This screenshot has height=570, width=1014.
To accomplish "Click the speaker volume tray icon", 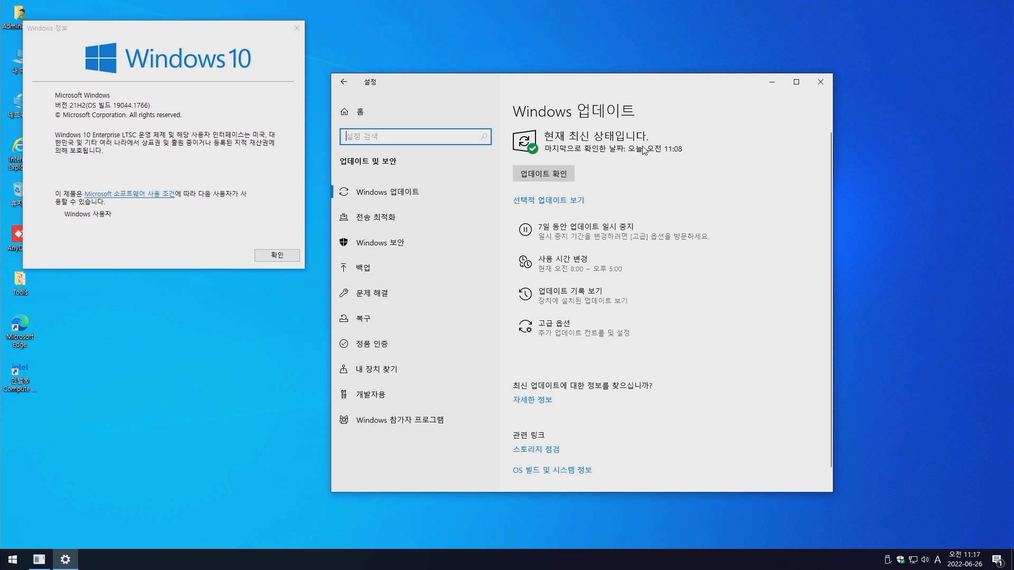I will (925, 560).
